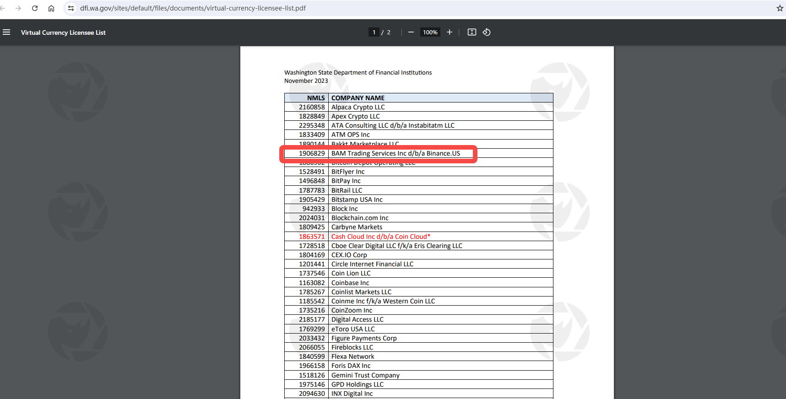
Task: Bookmark this page with the star icon
Action: [780, 8]
